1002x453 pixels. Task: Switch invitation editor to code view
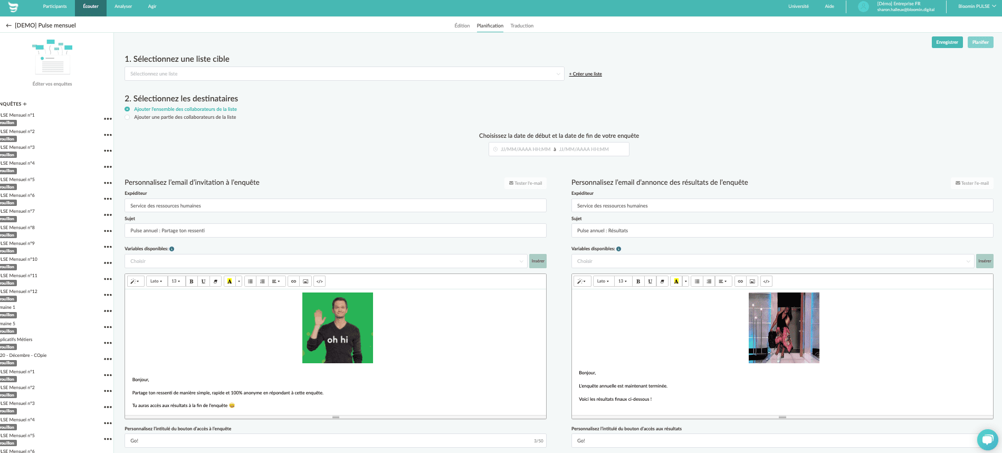(x=320, y=281)
